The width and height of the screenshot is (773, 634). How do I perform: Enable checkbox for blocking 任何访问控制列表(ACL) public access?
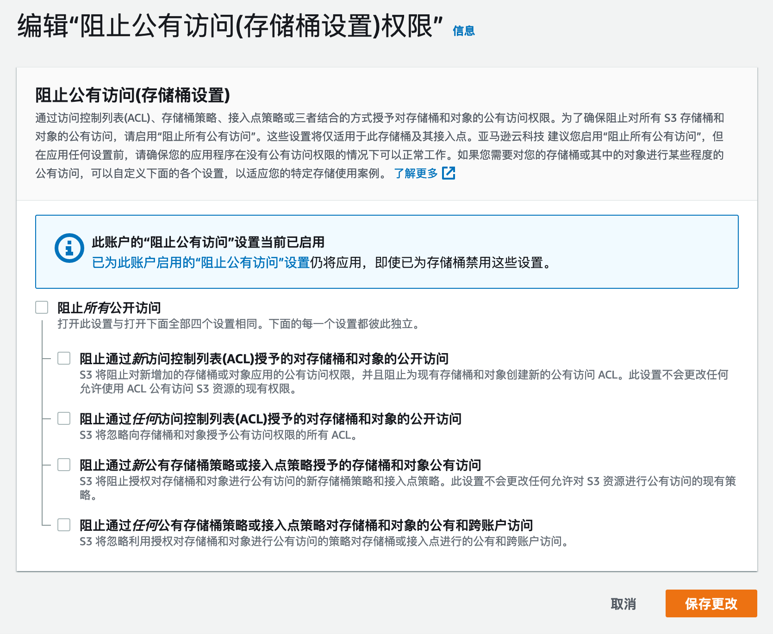(64, 418)
